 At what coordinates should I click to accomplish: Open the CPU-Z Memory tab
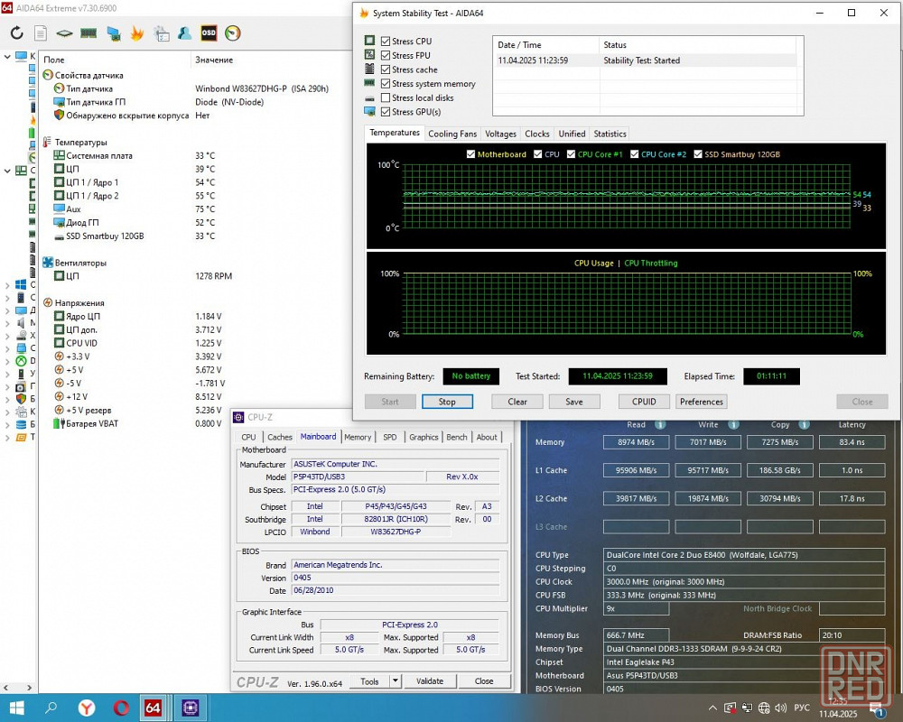[358, 437]
